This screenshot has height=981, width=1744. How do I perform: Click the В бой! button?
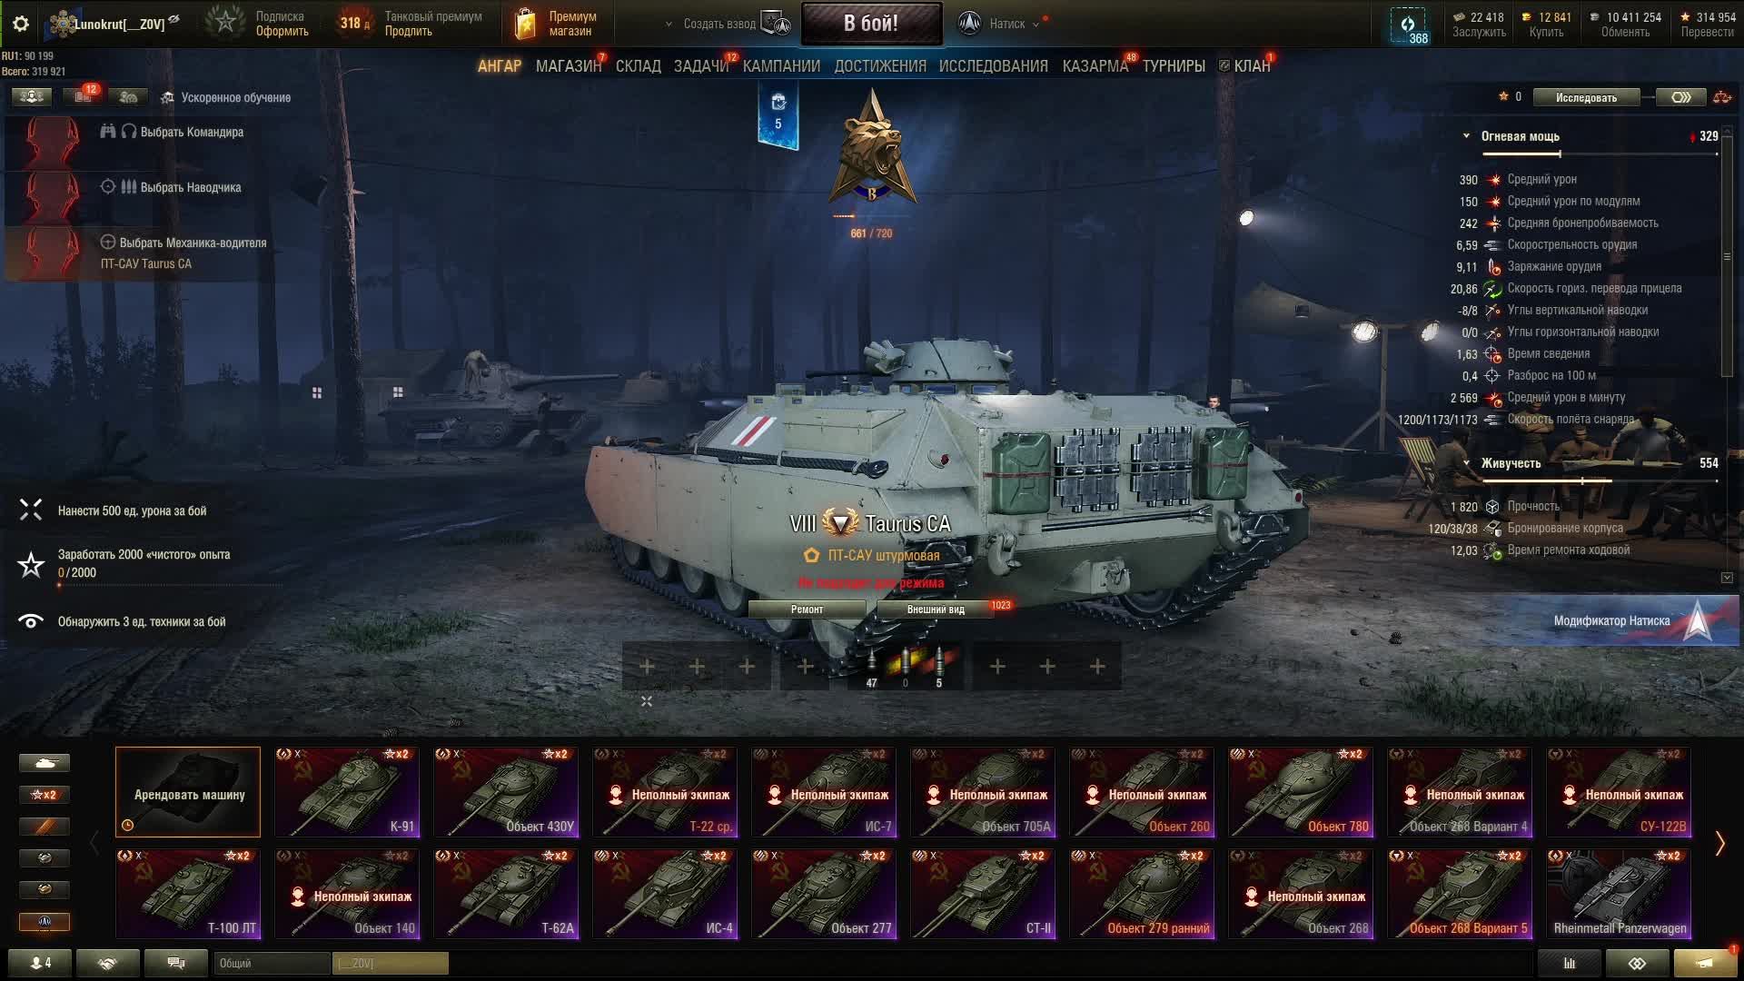point(871,24)
